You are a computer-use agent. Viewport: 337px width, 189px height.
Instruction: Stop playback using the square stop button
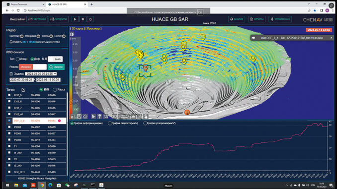(x=83, y=19)
